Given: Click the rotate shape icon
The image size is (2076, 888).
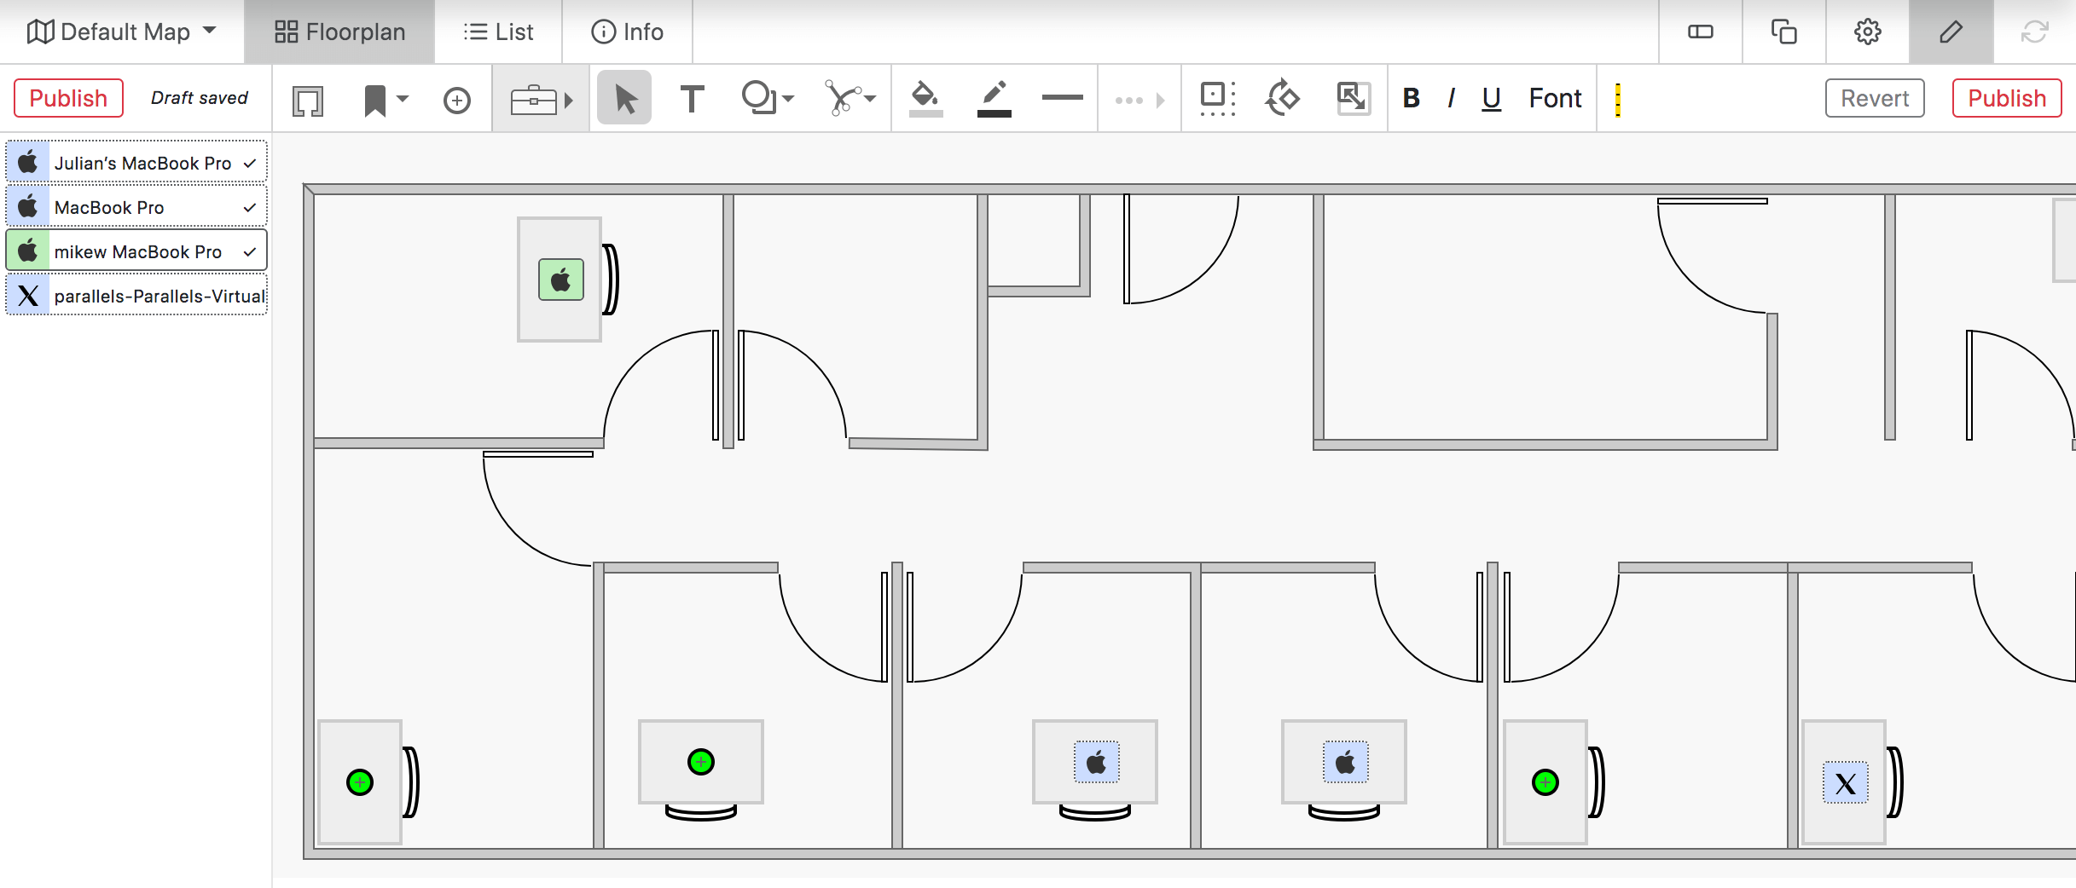Looking at the screenshot, I should (x=1283, y=98).
